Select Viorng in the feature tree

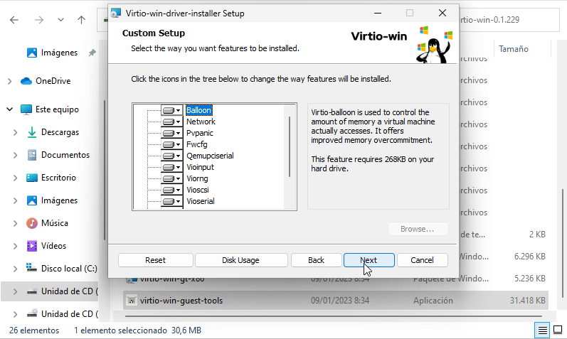click(197, 178)
